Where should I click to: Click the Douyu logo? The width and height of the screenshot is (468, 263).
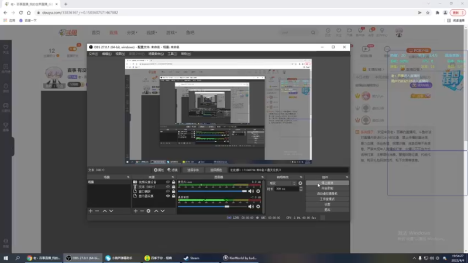coord(68,33)
